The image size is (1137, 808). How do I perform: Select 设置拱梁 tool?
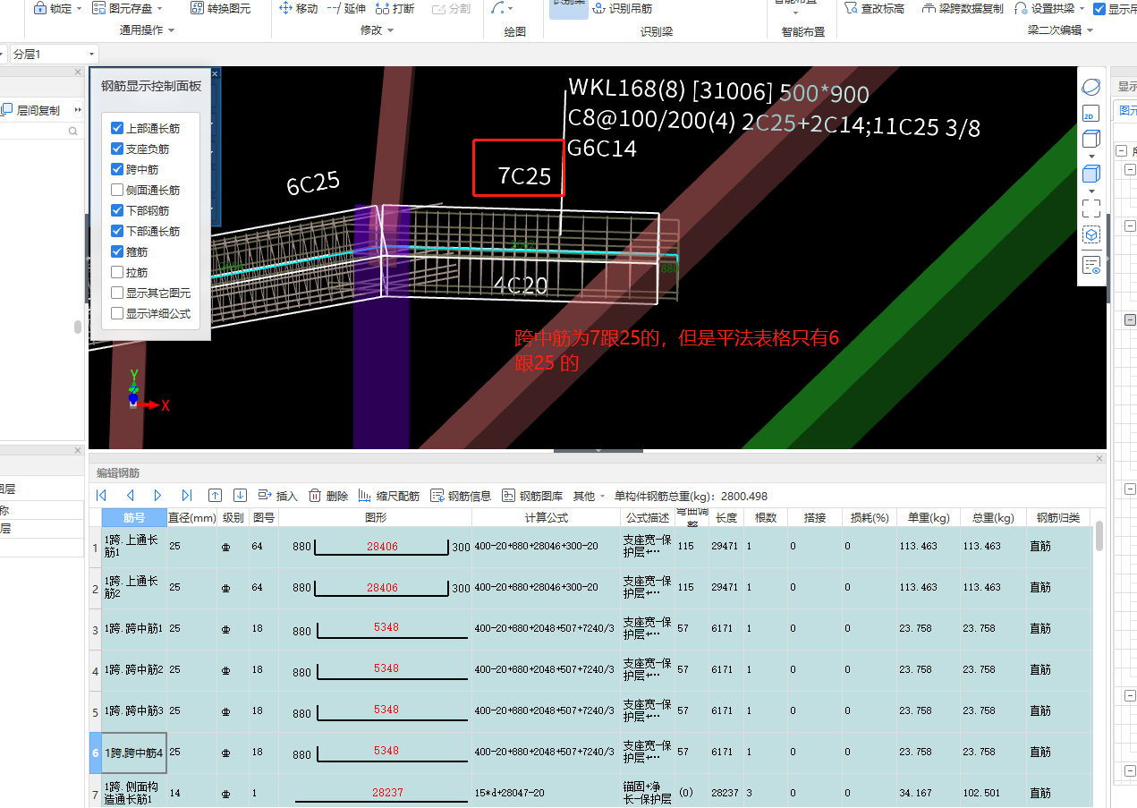click(1044, 8)
